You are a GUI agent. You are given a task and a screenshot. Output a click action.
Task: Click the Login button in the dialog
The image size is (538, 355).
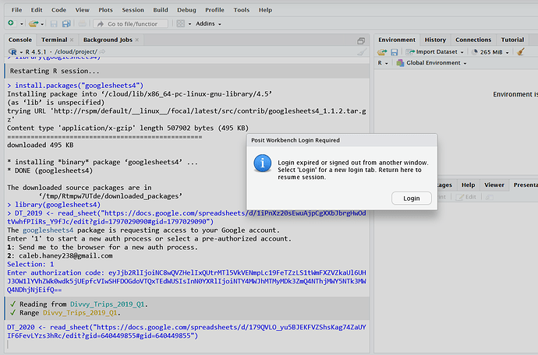pyautogui.click(x=411, y=199)
